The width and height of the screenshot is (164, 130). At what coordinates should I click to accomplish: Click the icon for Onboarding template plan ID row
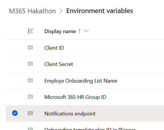pyautogui.click(x=30, y=129)
